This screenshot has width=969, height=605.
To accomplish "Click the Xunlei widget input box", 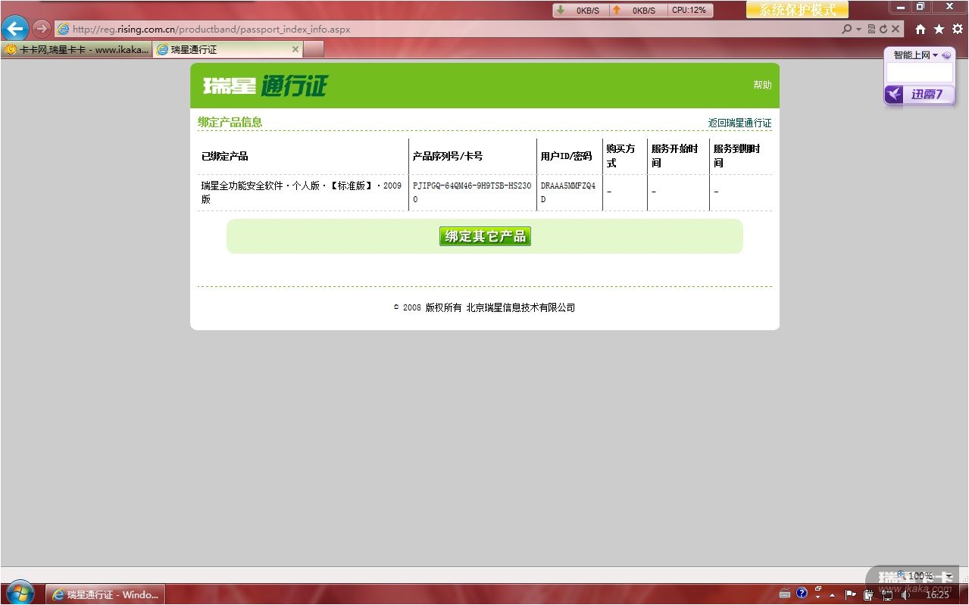I will click(x=919, y=73).
